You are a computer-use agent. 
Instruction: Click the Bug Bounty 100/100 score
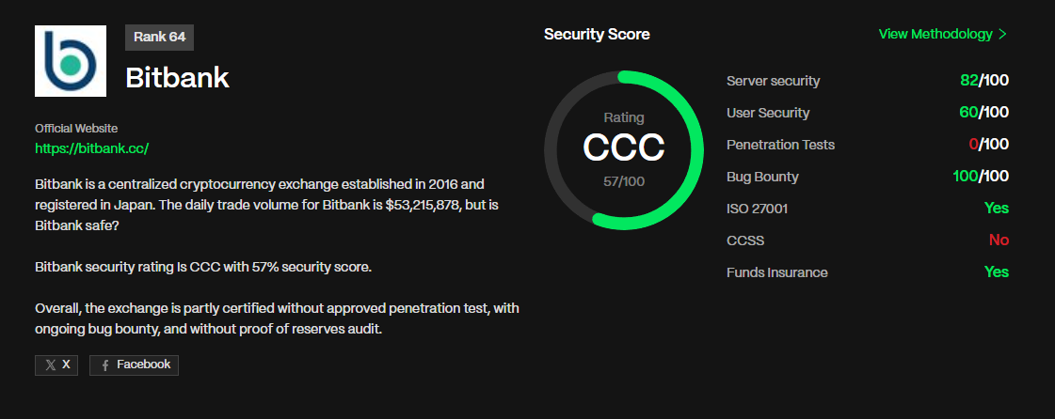pos(981,177)
